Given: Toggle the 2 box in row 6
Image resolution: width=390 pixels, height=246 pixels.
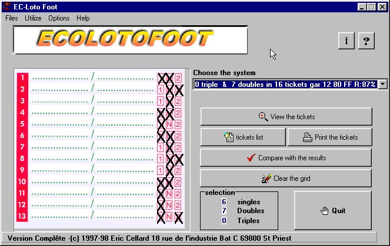Looking at the screenshot, I should point(178,136).
